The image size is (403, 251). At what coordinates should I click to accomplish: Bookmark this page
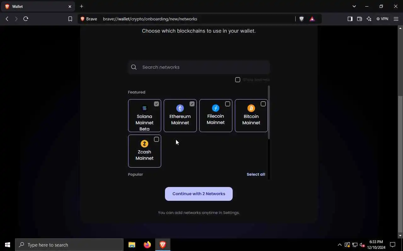coord(70,19)
